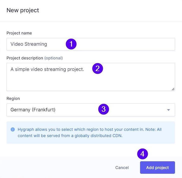This screenshot has height=178, width=182.
Task: Click the numbered marker 1 badge
Action: click(x=71, y=44)
